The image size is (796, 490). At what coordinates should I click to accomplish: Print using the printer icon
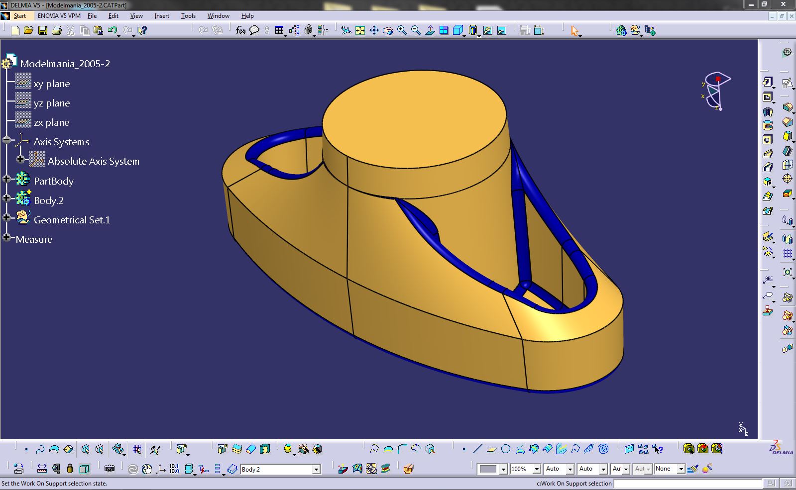[x=57, y=31]
